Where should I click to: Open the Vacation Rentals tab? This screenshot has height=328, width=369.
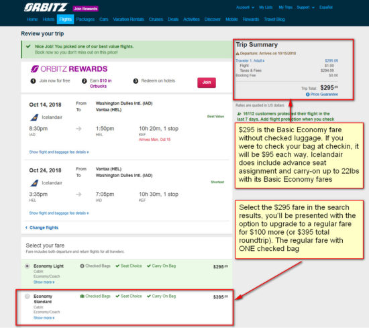129,19
